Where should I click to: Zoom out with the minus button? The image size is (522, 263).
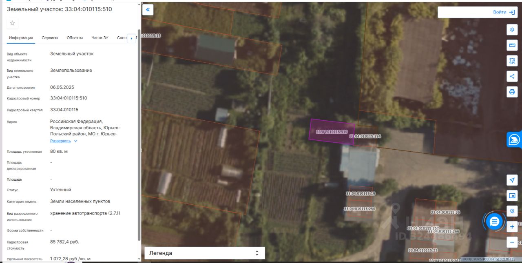click(x=512, y=242)
